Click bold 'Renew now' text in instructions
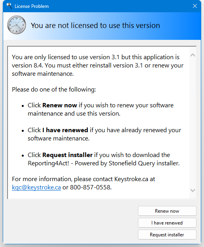This screenshot has width=204, height=247. pos(60,105)
